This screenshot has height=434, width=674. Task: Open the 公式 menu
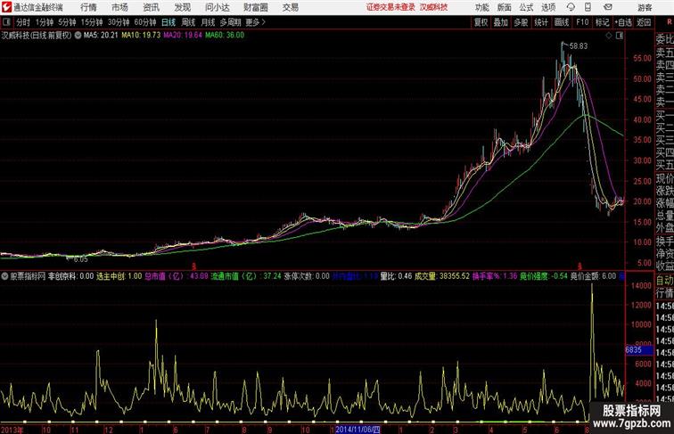526,7
